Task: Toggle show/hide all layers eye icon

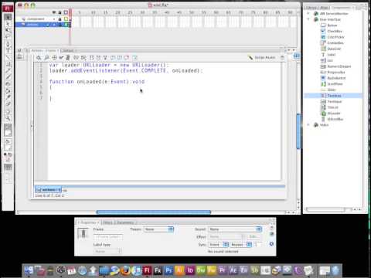Action: coord(54,12)
